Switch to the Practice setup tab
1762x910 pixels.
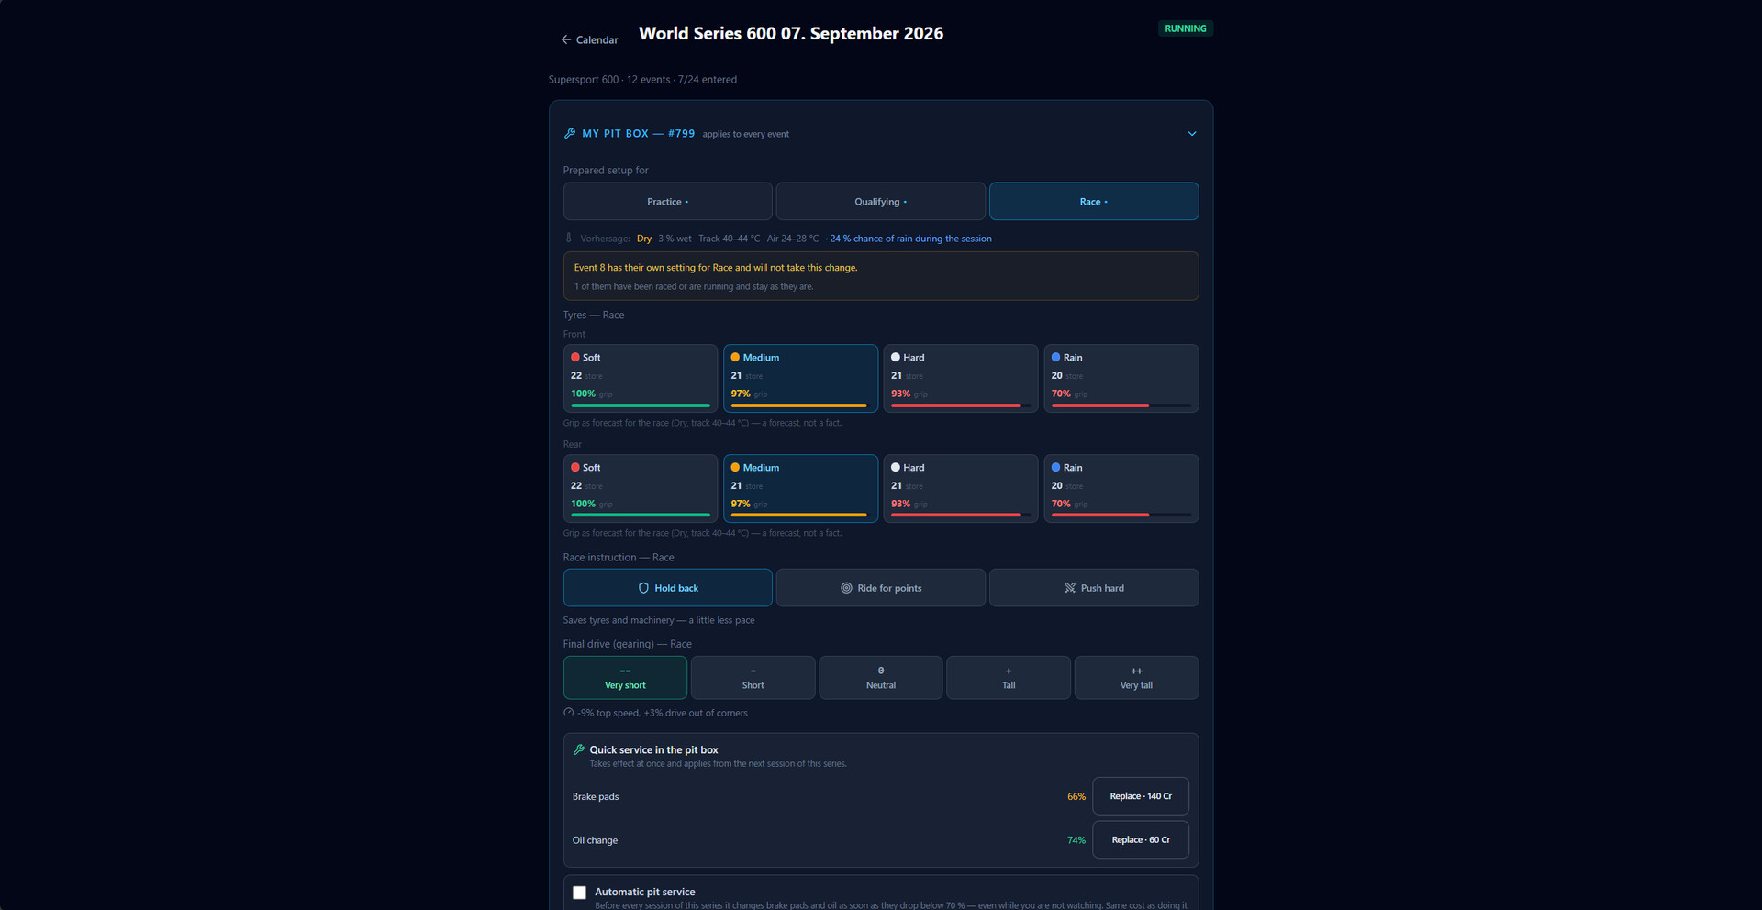[667, 202]
